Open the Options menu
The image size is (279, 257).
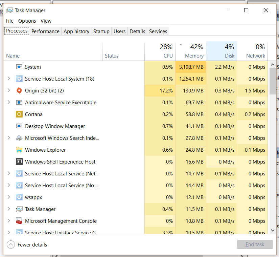(27, 21)
